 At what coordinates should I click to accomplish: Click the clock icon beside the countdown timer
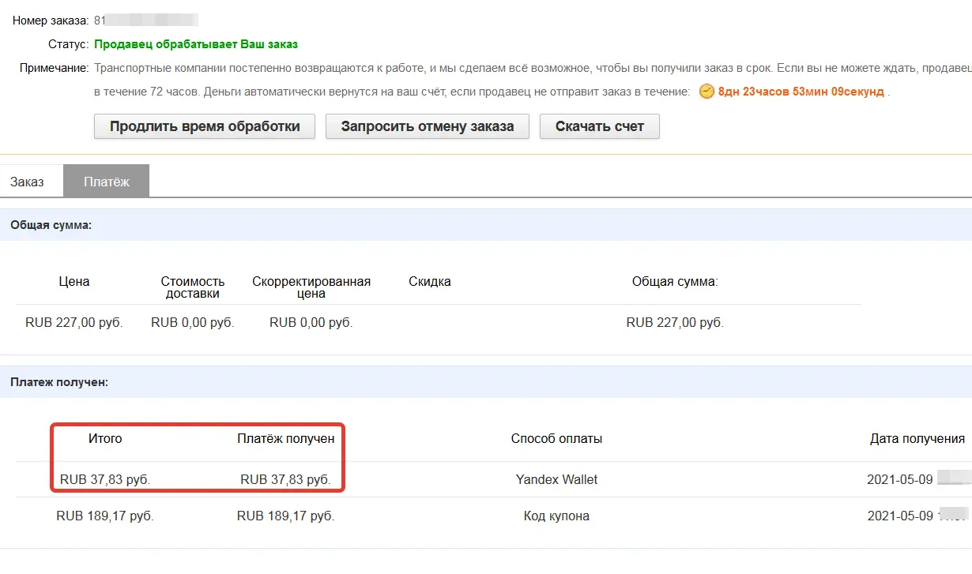pos(706,92)
